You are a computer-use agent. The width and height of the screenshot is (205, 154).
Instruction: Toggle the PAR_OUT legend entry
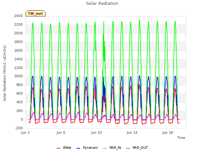click(x=137, y=148)
